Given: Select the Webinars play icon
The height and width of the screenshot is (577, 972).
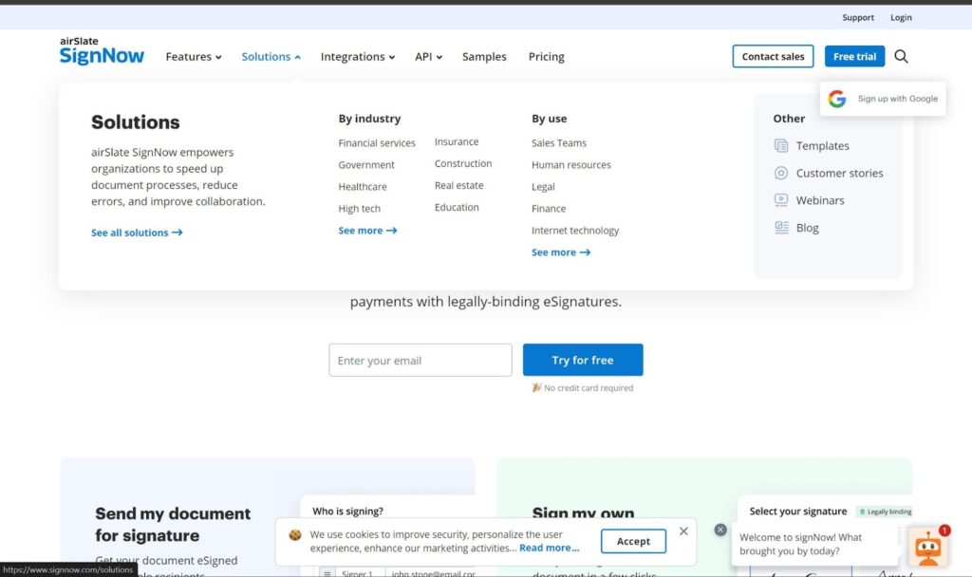Looking at the screenshot, I should (781, 200).
